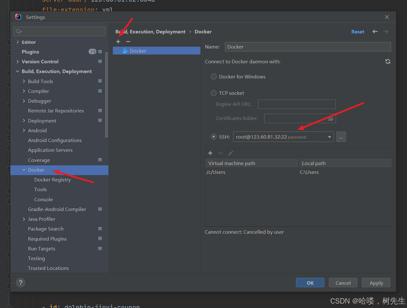Click the Virtual machine path column header

pyautogui.click(x=252, y=163)
